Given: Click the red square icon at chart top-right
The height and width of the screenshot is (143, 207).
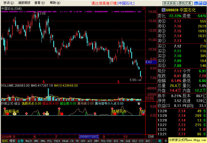Looking at the screenshot, I should tap(143, 8).
